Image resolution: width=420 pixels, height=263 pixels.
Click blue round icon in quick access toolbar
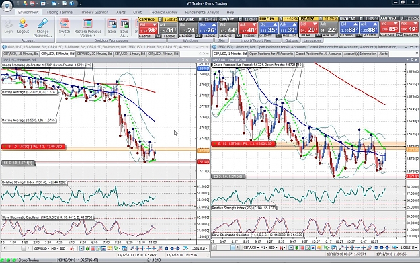pos(71,3)
